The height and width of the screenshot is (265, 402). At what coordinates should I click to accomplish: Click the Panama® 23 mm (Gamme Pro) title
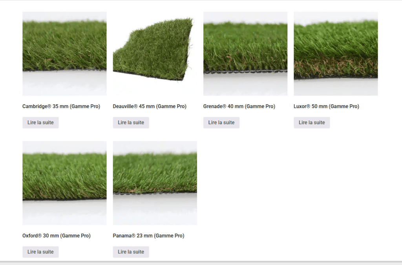coord(149,236)
